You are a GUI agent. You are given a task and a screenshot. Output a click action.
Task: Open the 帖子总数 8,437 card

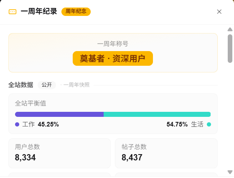tap(166, 153)
